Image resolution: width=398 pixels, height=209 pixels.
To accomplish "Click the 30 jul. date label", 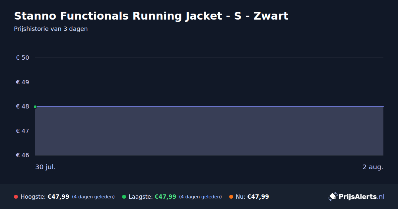I will (x=45, y=167).
